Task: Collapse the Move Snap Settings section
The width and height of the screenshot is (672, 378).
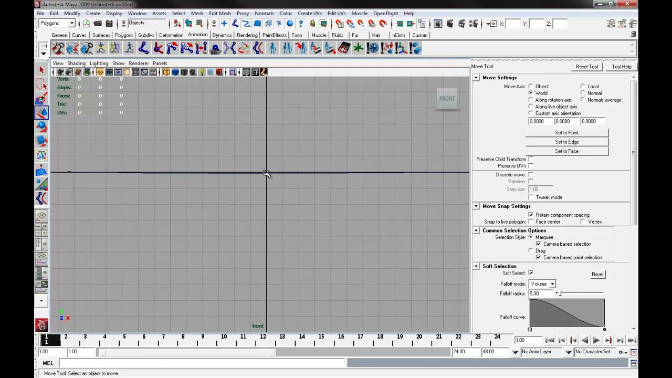Action: click(x=476, y=206)
